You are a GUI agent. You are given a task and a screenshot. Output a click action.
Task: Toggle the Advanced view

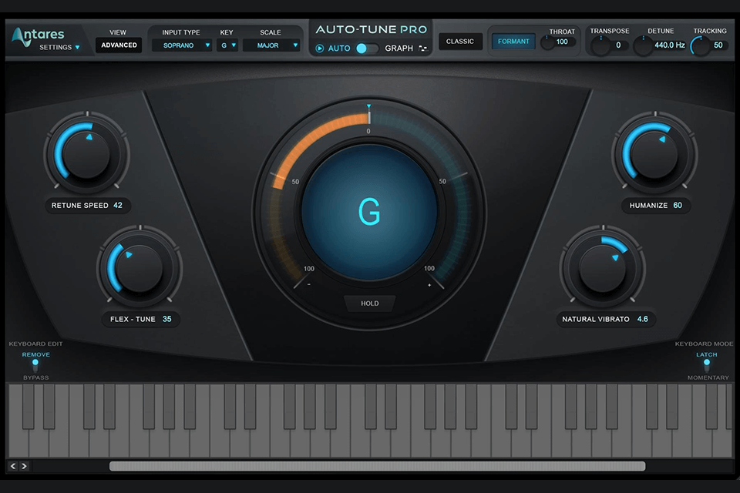[118, 45]
